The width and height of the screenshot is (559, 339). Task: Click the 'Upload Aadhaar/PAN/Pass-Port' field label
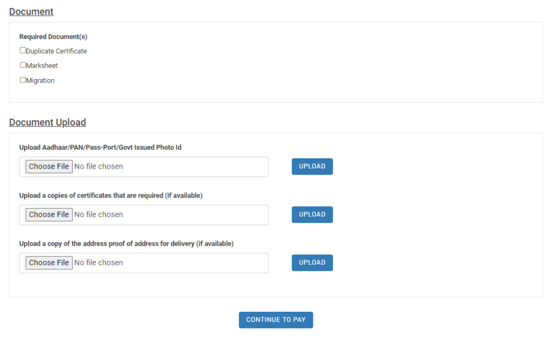(100, 147)
